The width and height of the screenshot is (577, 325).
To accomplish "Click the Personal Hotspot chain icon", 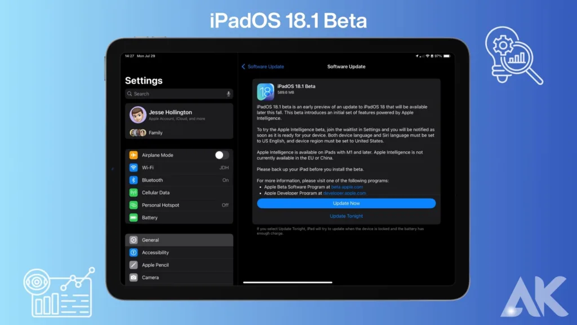I will coord(133,205).
